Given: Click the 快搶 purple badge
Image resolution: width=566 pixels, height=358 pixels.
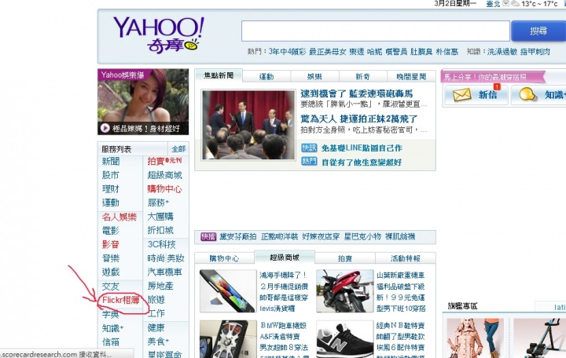Looking at the screenshot, I should pos(208,236).
